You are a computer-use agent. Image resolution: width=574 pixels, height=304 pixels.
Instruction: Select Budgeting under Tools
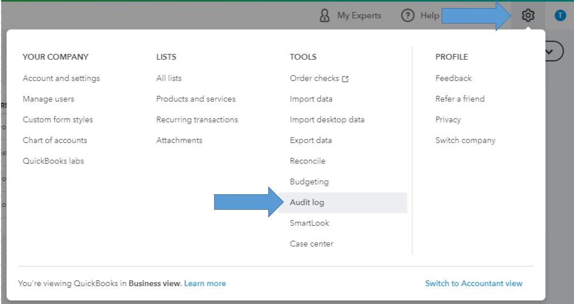[x=309, y=182]
